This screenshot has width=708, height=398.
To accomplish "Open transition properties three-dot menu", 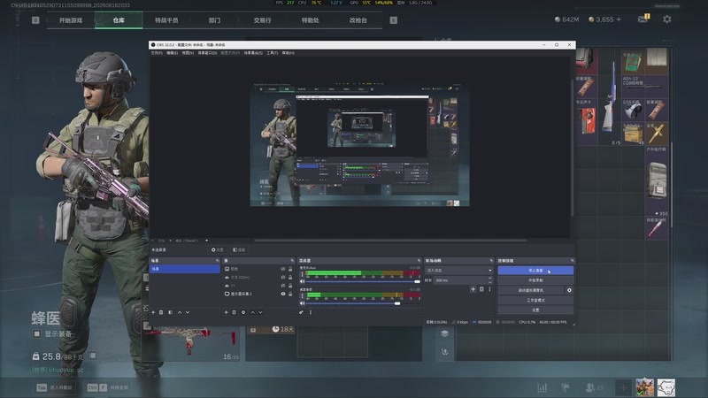I will pos(489,289).
